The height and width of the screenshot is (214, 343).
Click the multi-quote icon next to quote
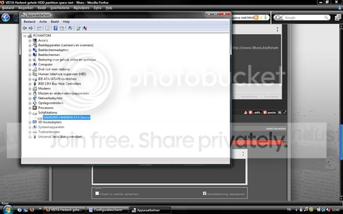click(280, 112)
